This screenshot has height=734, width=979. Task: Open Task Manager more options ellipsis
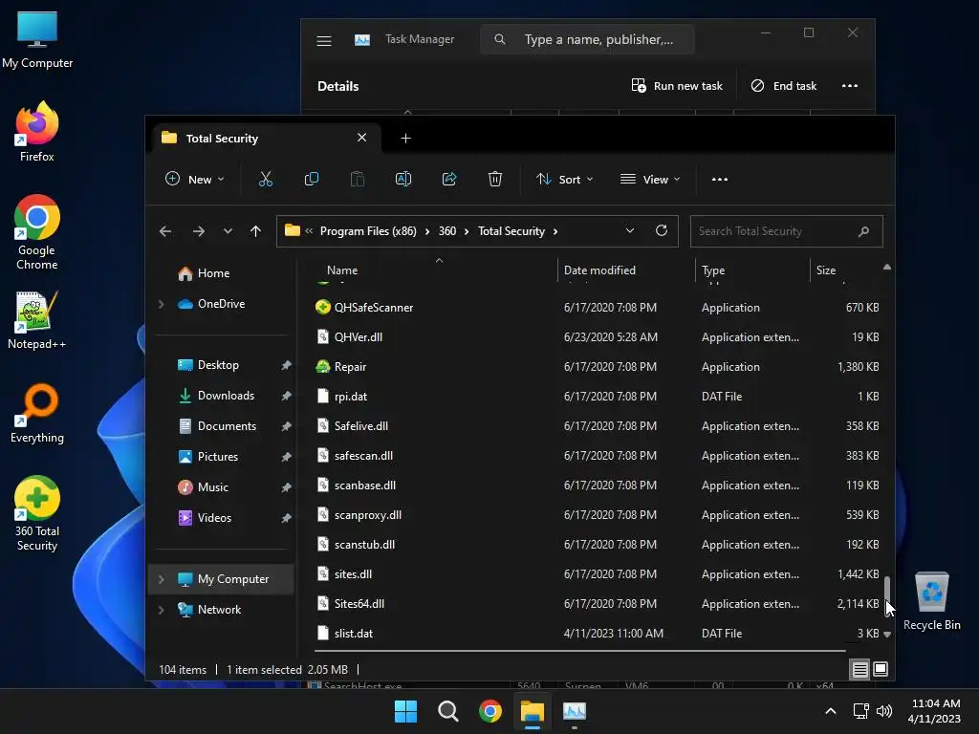click(x=850, y=86)
